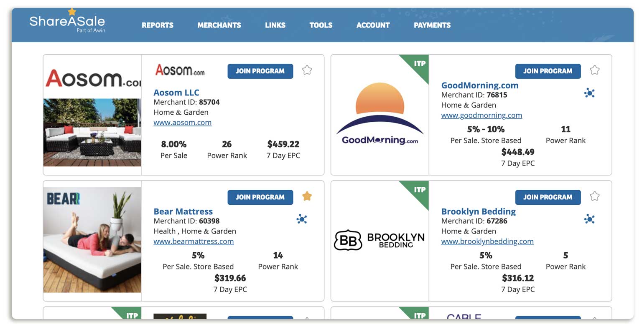Favorite Aosom LLC with the star icon

pos(307,70)
